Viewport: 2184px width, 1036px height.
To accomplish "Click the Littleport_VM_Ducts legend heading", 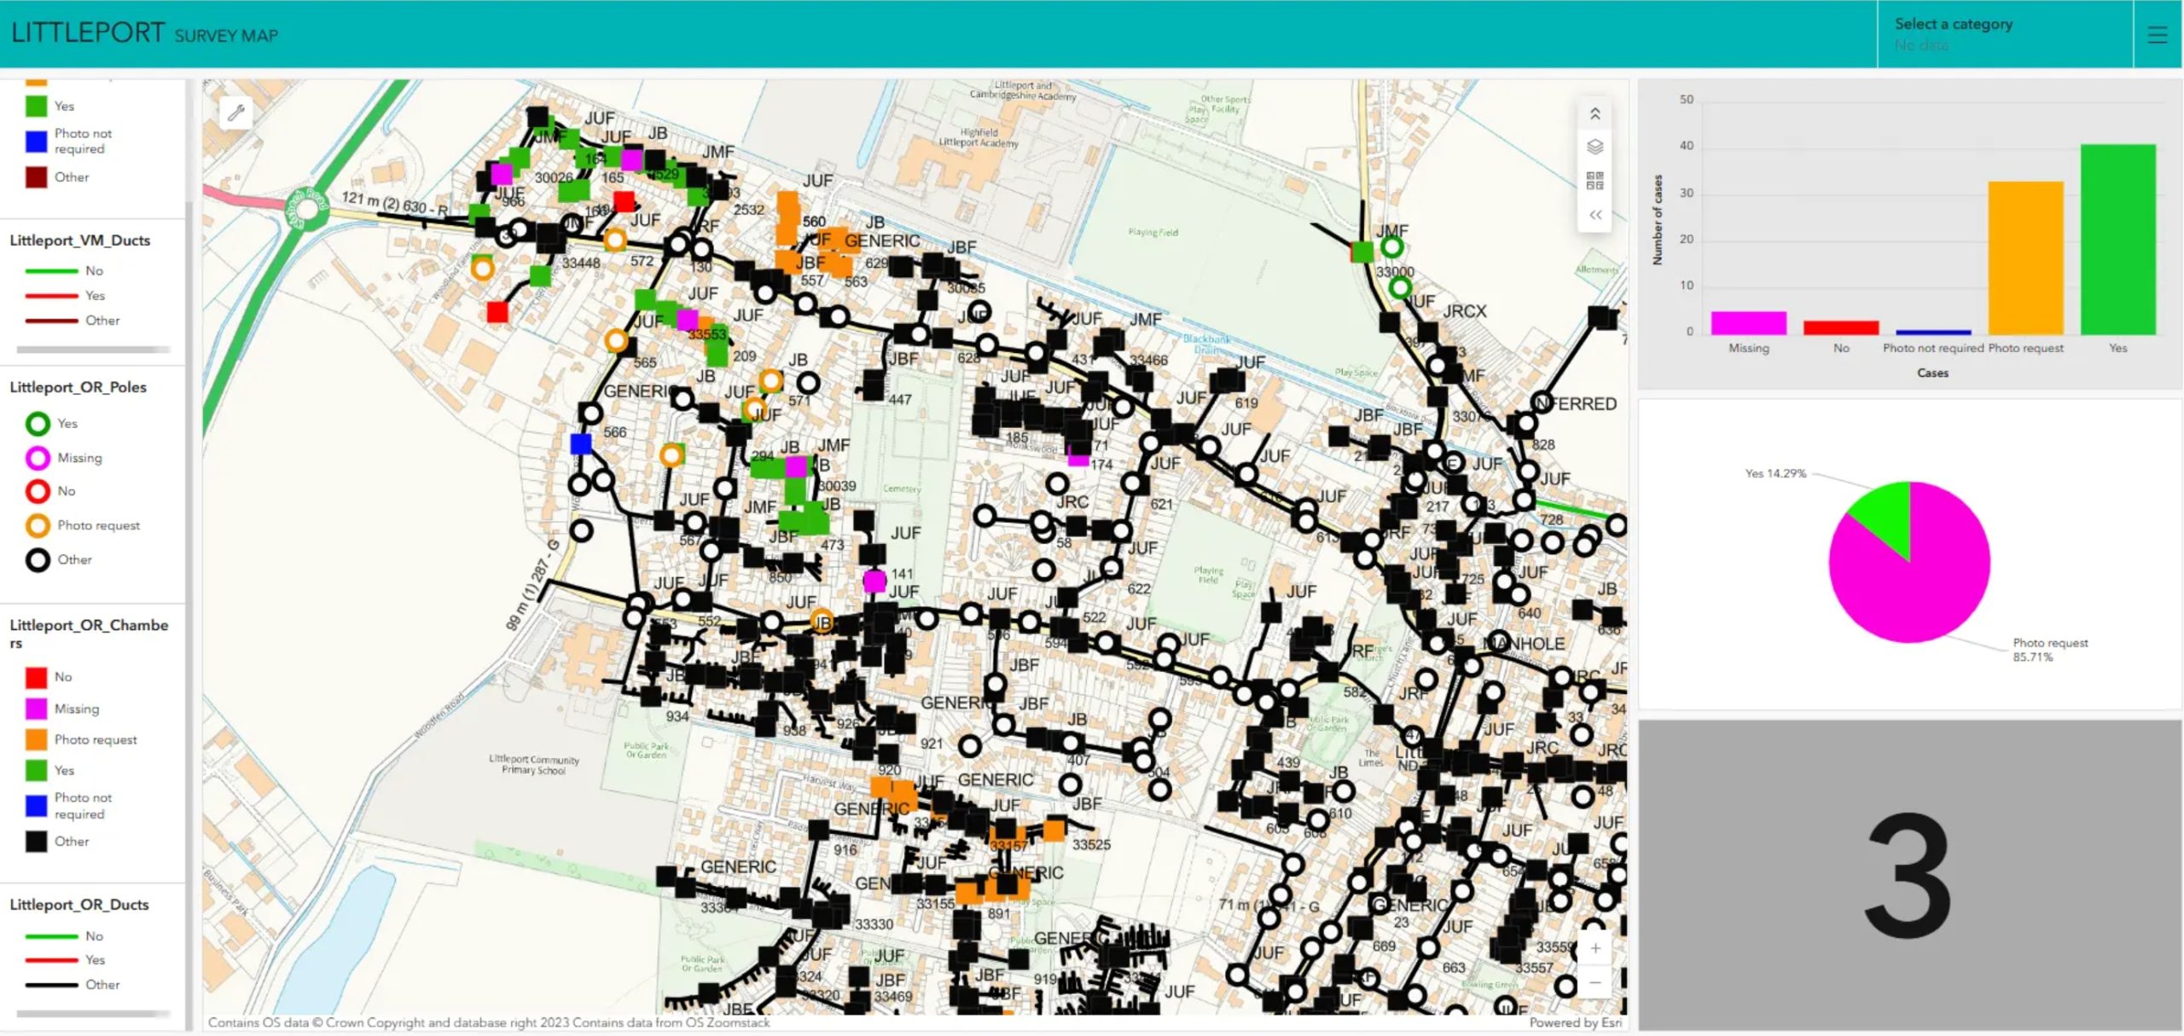I will (x=80, y=240).
